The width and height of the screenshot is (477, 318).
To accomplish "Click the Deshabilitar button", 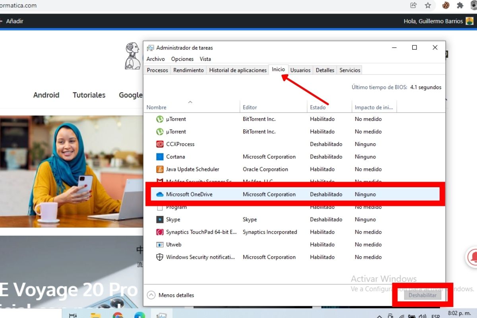I will (x=422, y=295).
